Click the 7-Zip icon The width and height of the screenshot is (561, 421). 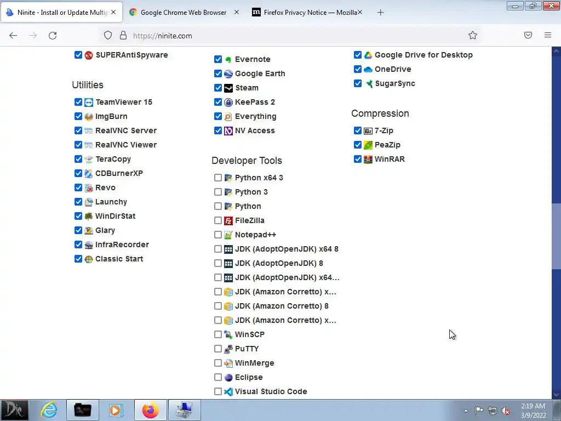pyautogui.click(x=368, y=130)
